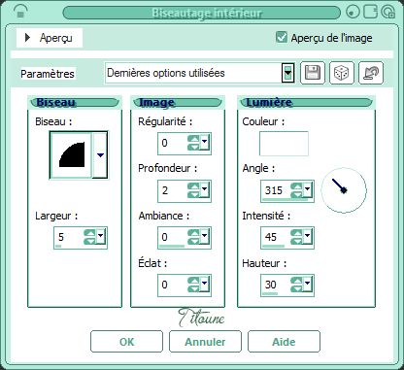
Task: Click in the Hauteur value field showing 30
Action: (x=276, y=285)
